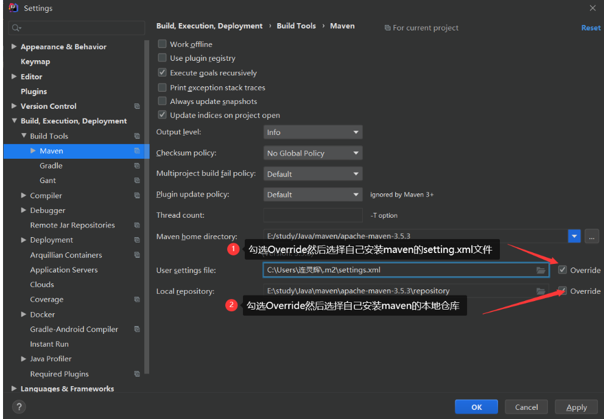The width and height of the screenshot is (604, 419).
Task: Expand Languages & Frameworks node arrow
Action: point(14,388)
